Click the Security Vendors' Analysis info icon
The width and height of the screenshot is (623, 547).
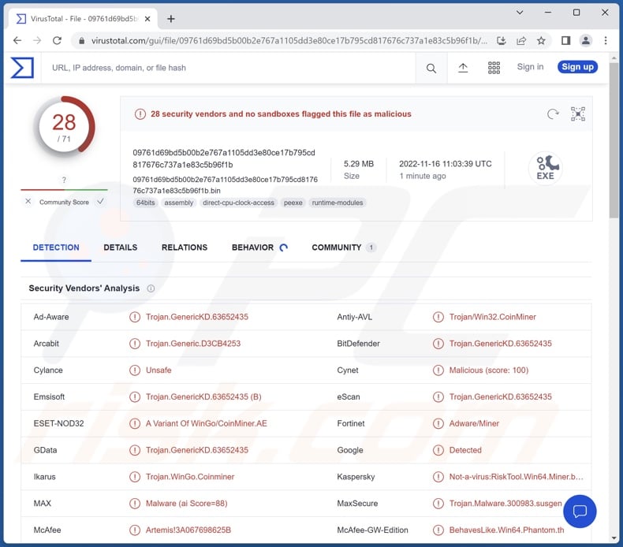(151, 288)
